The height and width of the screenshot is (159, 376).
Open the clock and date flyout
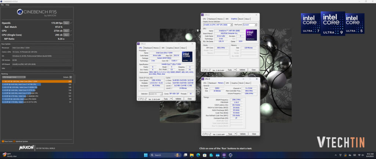[370, 155]
